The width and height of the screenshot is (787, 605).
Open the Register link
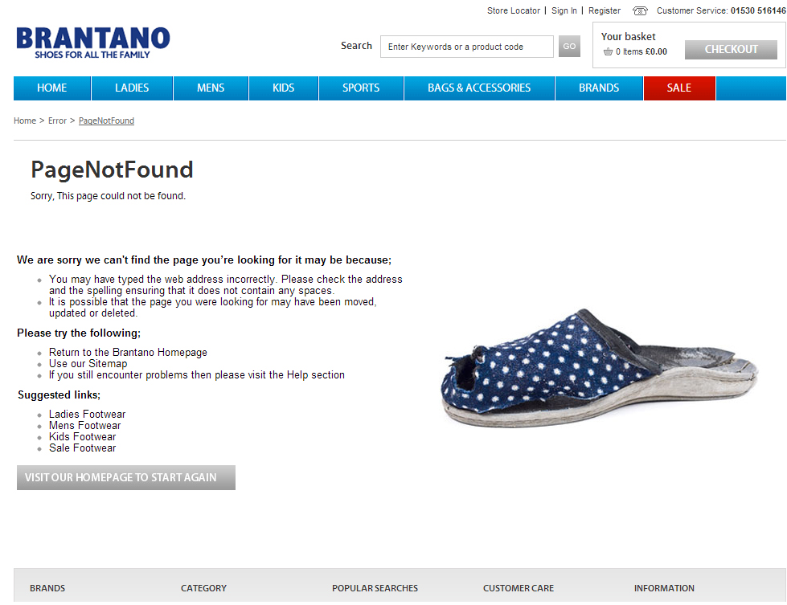pyautogui.click(x=605, y=10)
